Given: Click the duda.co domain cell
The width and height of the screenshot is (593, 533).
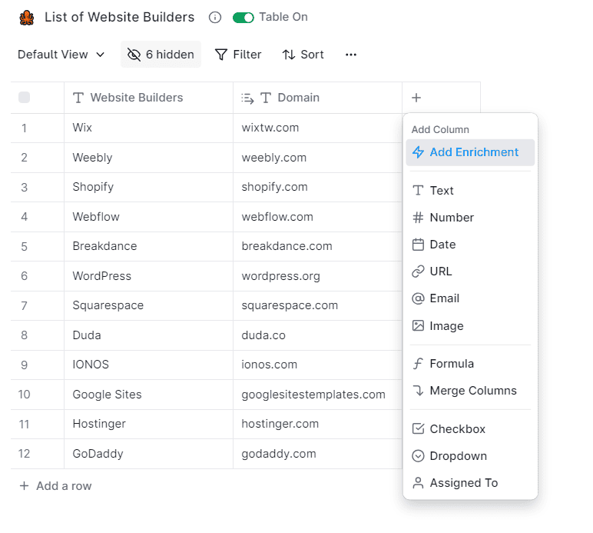Looking at the screenshot, I should pos(318,335).
